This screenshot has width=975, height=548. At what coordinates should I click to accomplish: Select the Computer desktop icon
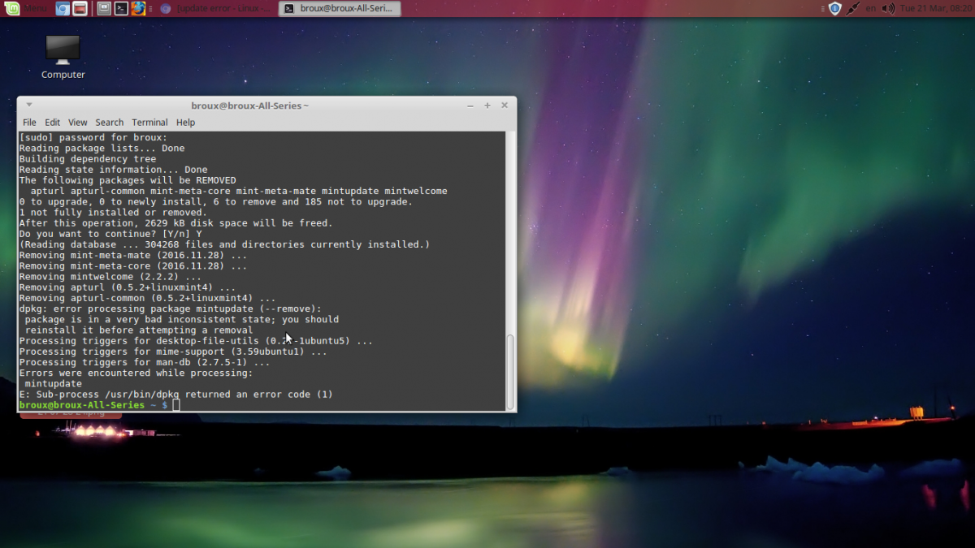(63, 57)
